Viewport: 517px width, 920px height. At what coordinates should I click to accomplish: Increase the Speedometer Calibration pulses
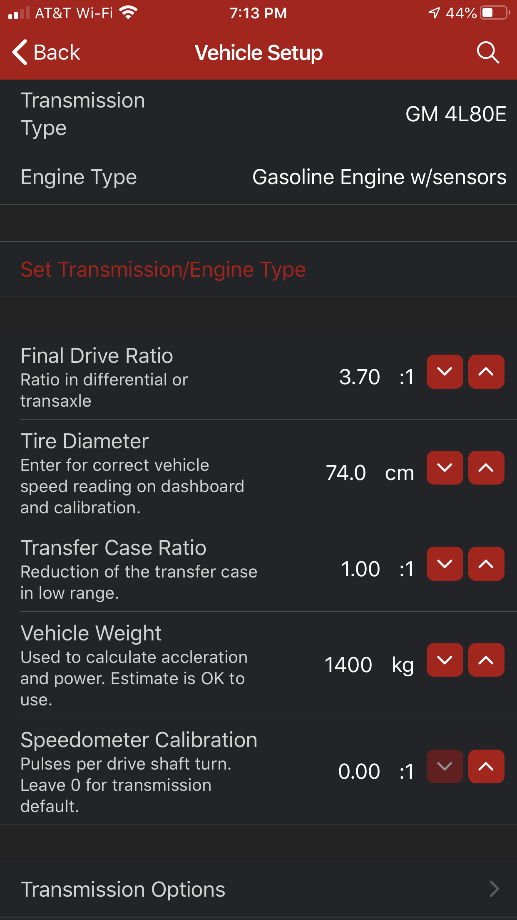click(x=486, y=767)
